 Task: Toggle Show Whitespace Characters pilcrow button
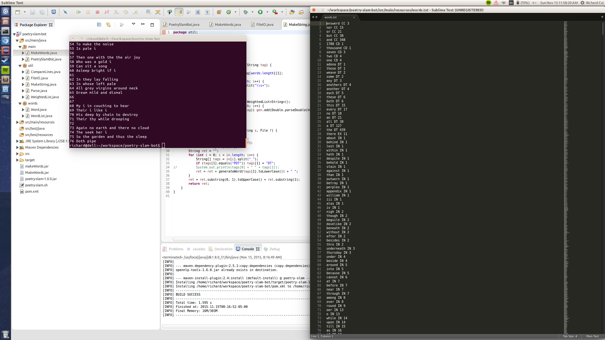[x=207, y=12]
